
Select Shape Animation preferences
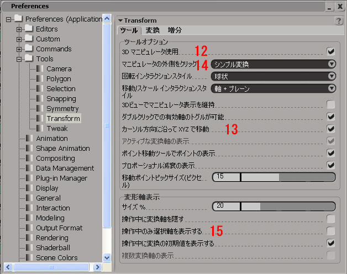(x=63, y=148)
